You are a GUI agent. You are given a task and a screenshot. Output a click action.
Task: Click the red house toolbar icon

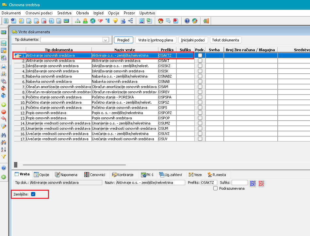pyautogui.click(x=160, y=21)
